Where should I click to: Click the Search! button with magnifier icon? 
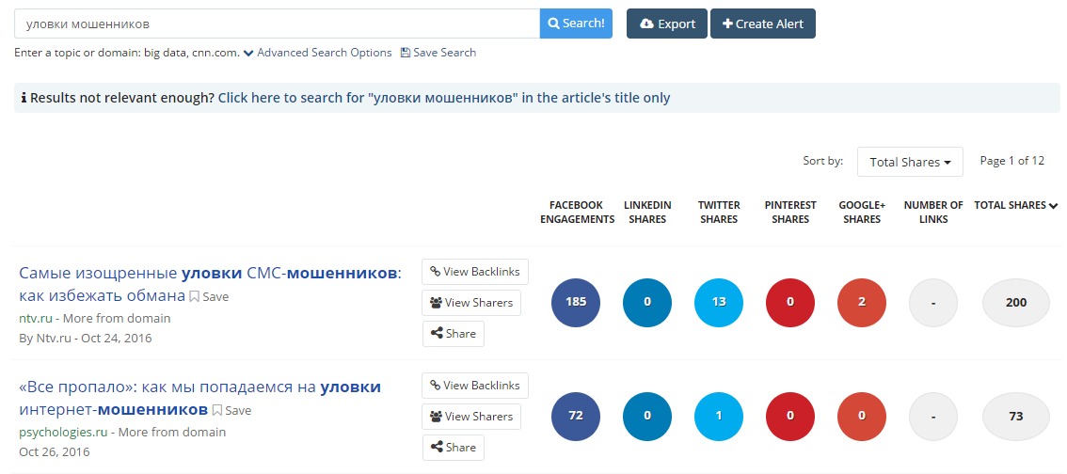[576, 24]
